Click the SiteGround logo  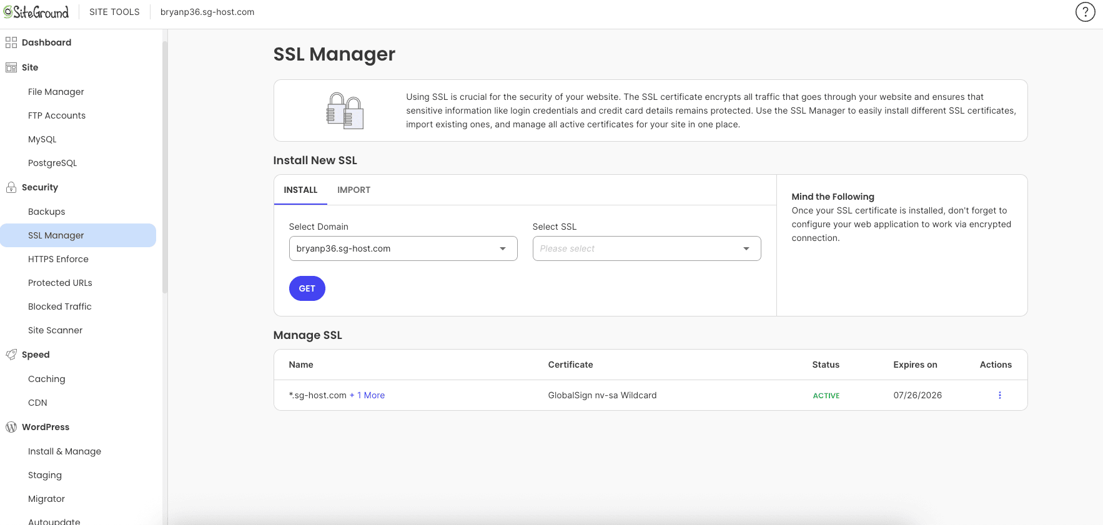pos(36,12)
